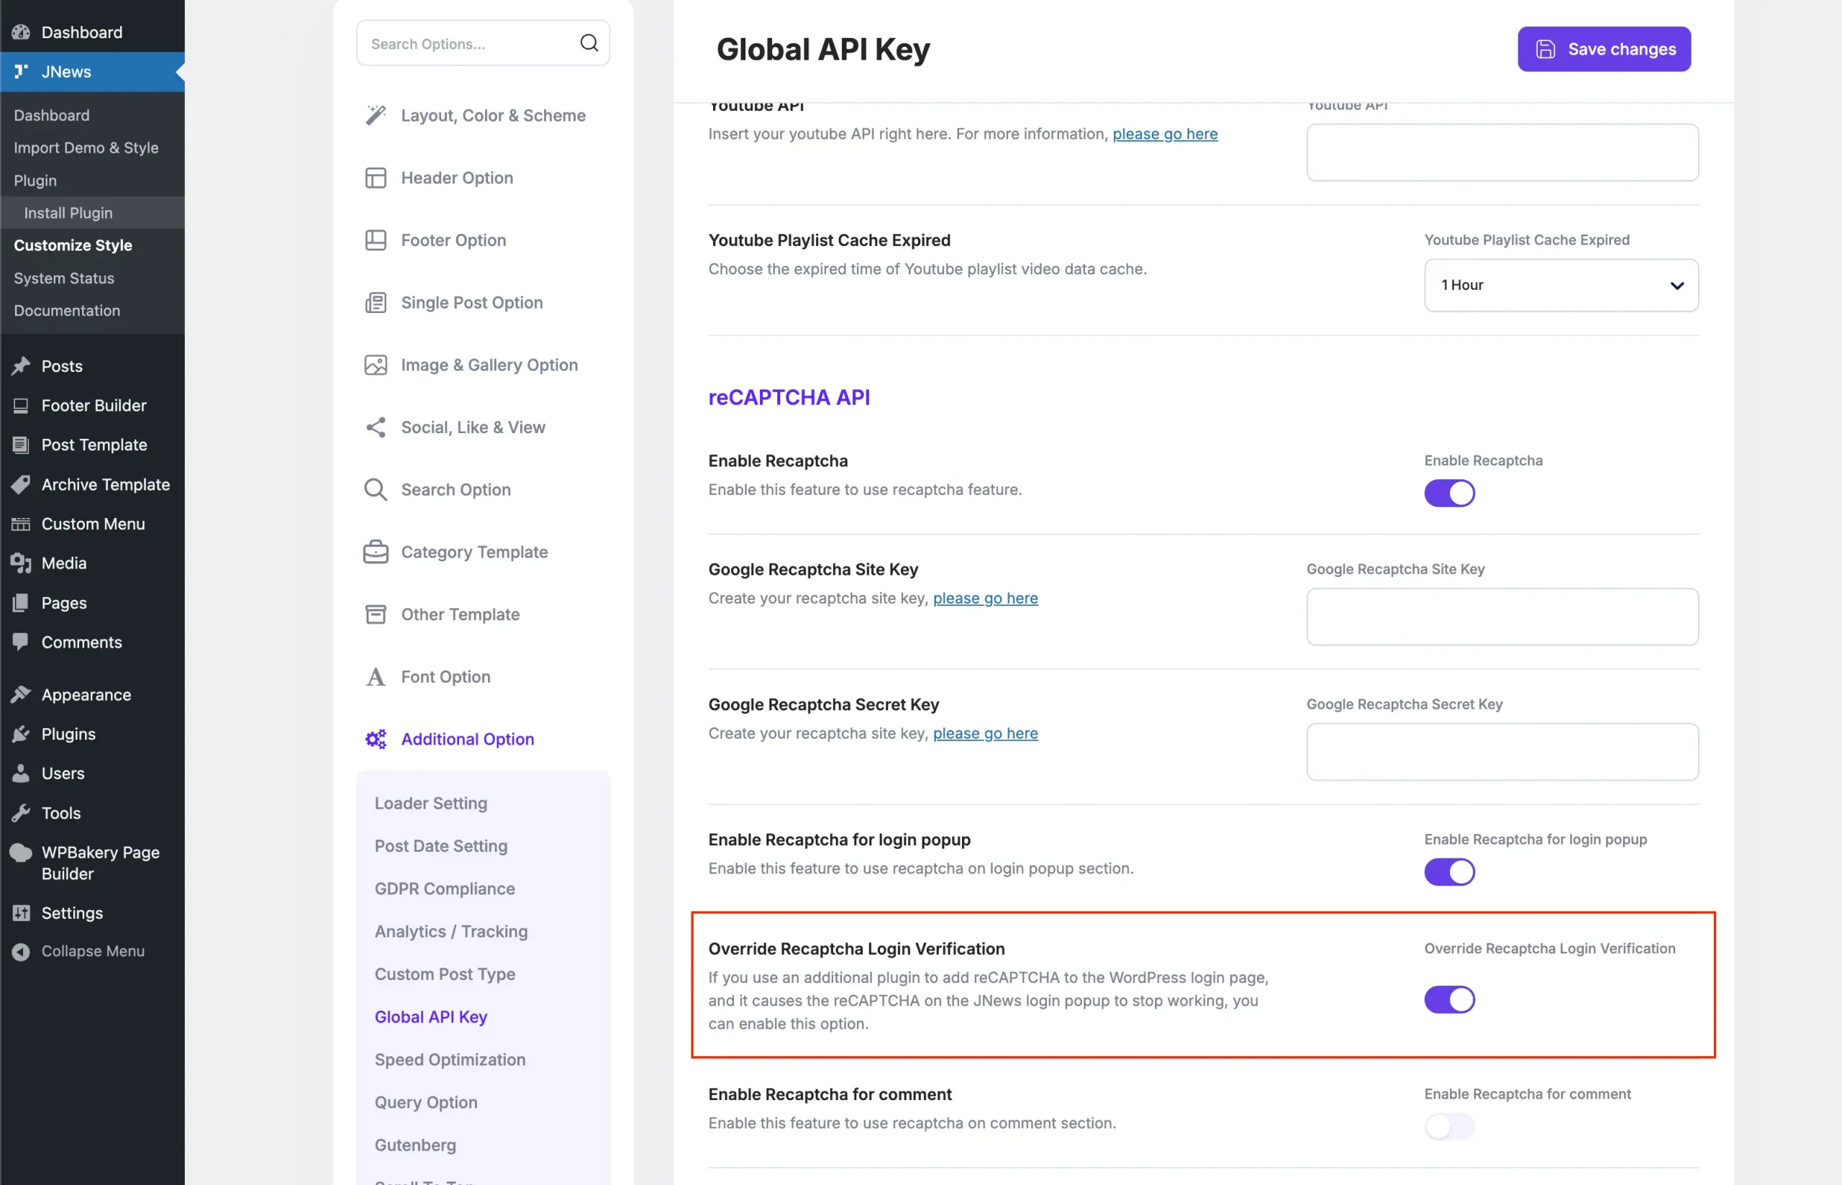Click the Header Option layout icon
Viewport: 1842px width, 1185px height.
click(x=376, y=178)
